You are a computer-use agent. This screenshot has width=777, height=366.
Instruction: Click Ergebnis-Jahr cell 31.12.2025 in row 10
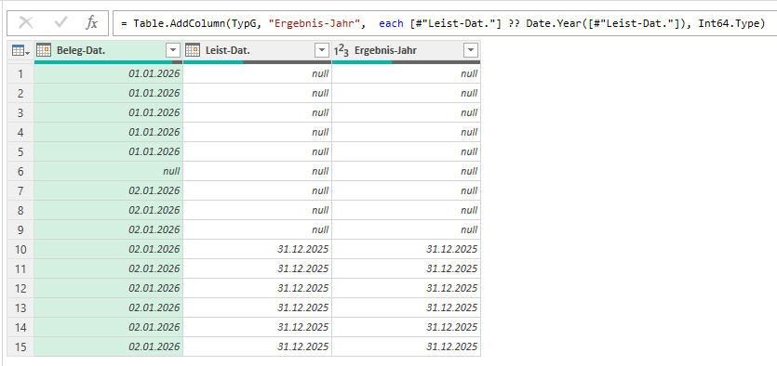tap(406, 249)
